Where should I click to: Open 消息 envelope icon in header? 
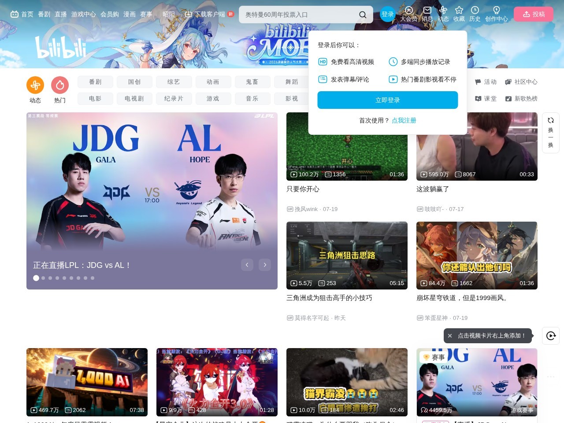click(427, 10)
